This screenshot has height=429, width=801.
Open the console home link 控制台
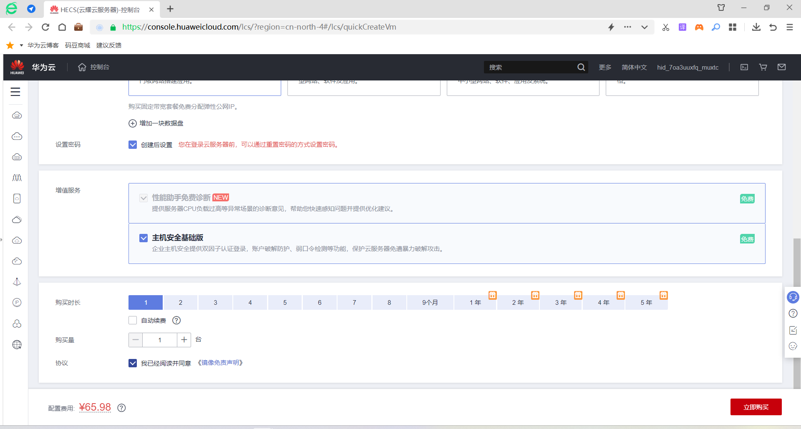[x=93, y=67]
